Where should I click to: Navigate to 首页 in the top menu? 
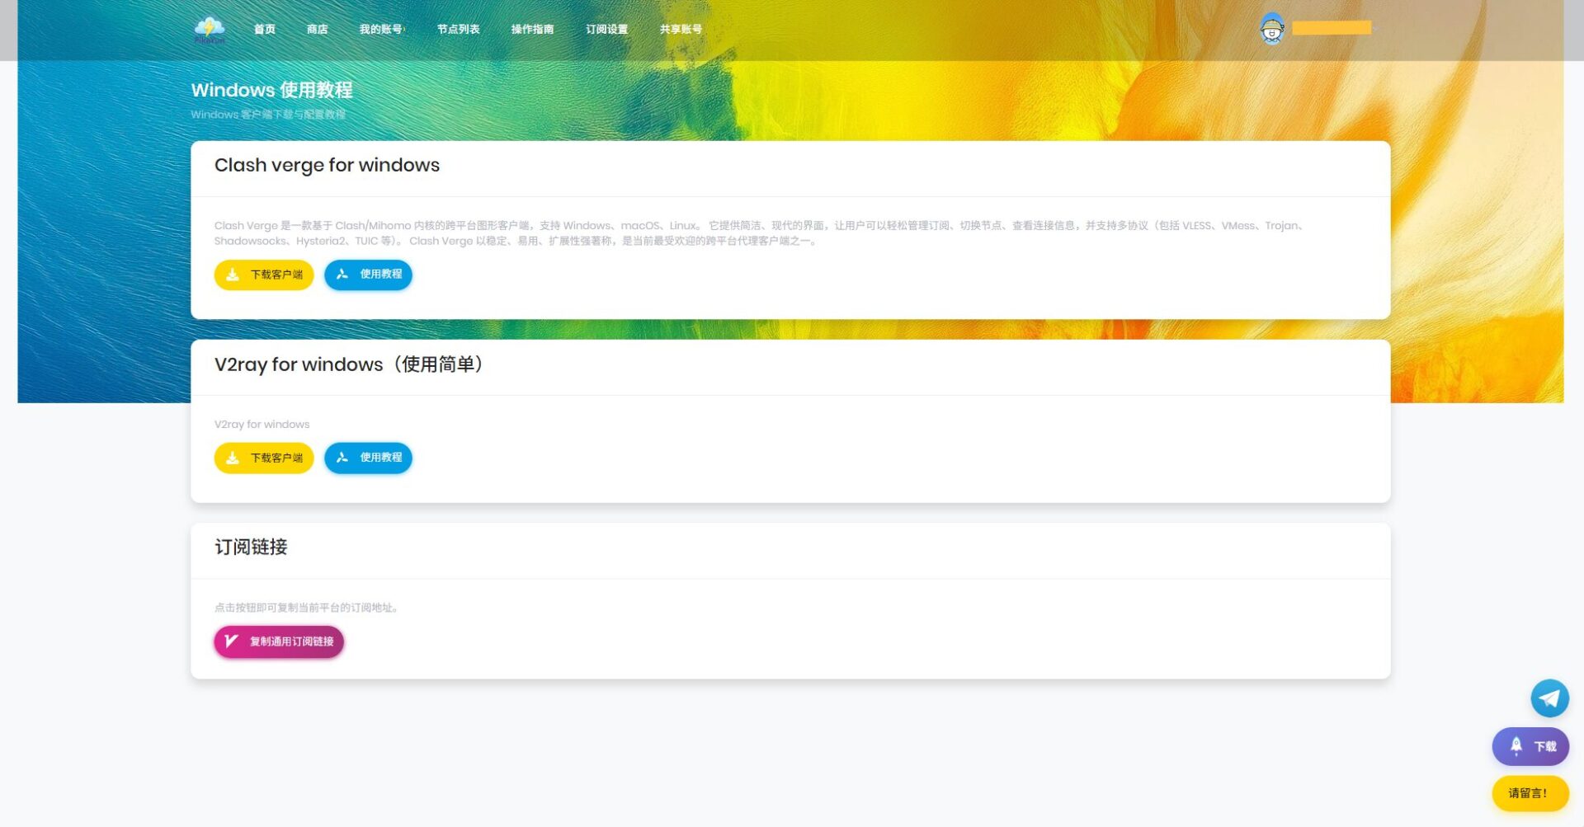click(264, 27)
